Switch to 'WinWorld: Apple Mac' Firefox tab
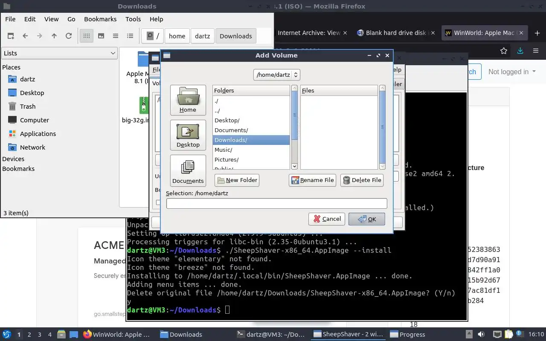 [485, 33]
